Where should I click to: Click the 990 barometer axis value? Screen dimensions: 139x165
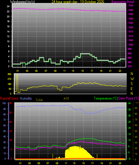(x=130, y=53)
